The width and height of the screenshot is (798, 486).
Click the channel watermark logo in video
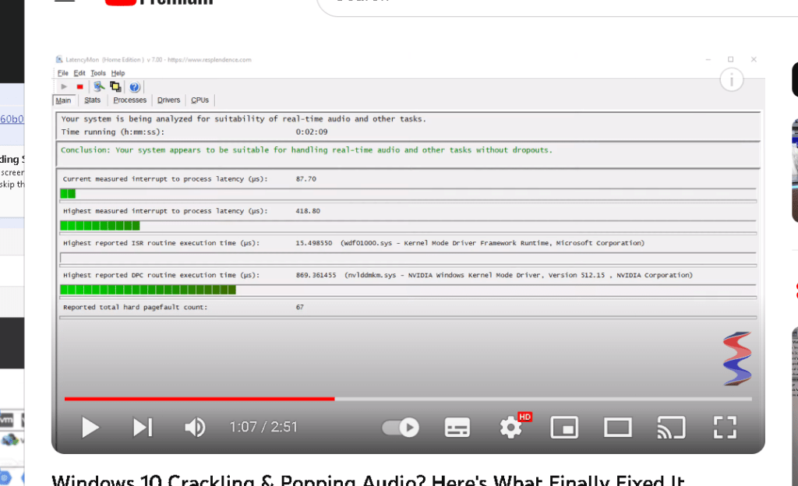pos(737,358)
